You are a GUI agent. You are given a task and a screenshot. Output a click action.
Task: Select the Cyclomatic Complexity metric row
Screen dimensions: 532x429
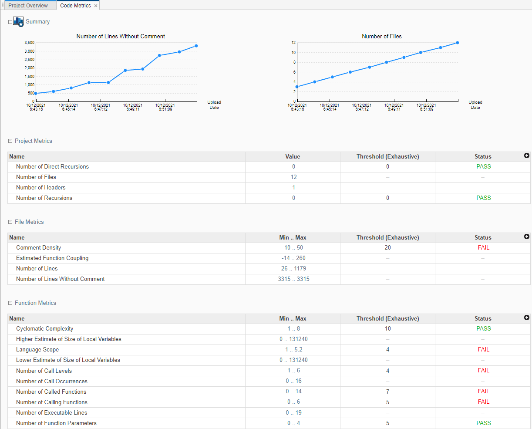[44, 329]
